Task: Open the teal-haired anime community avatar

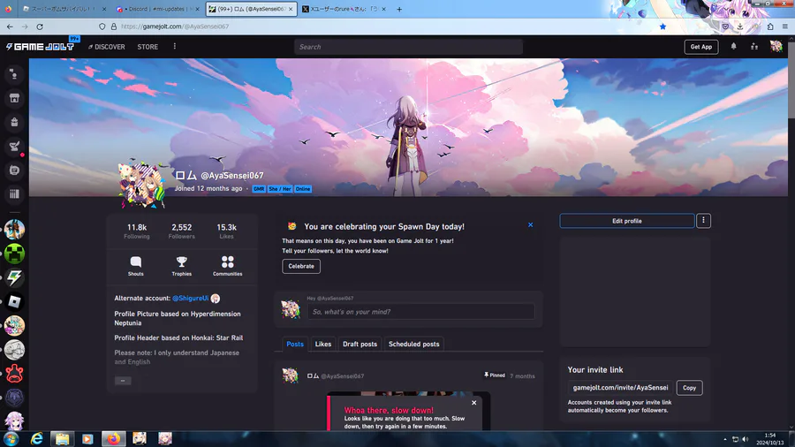Action: 14,325
